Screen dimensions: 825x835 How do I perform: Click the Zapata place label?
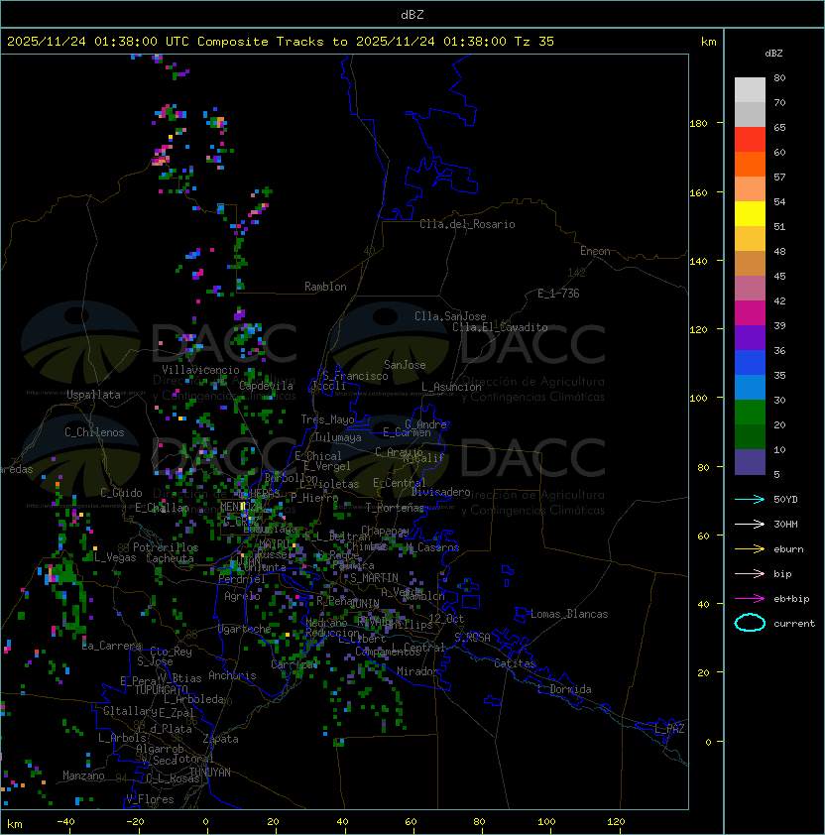pyautogui.click(x=220, y=739)
